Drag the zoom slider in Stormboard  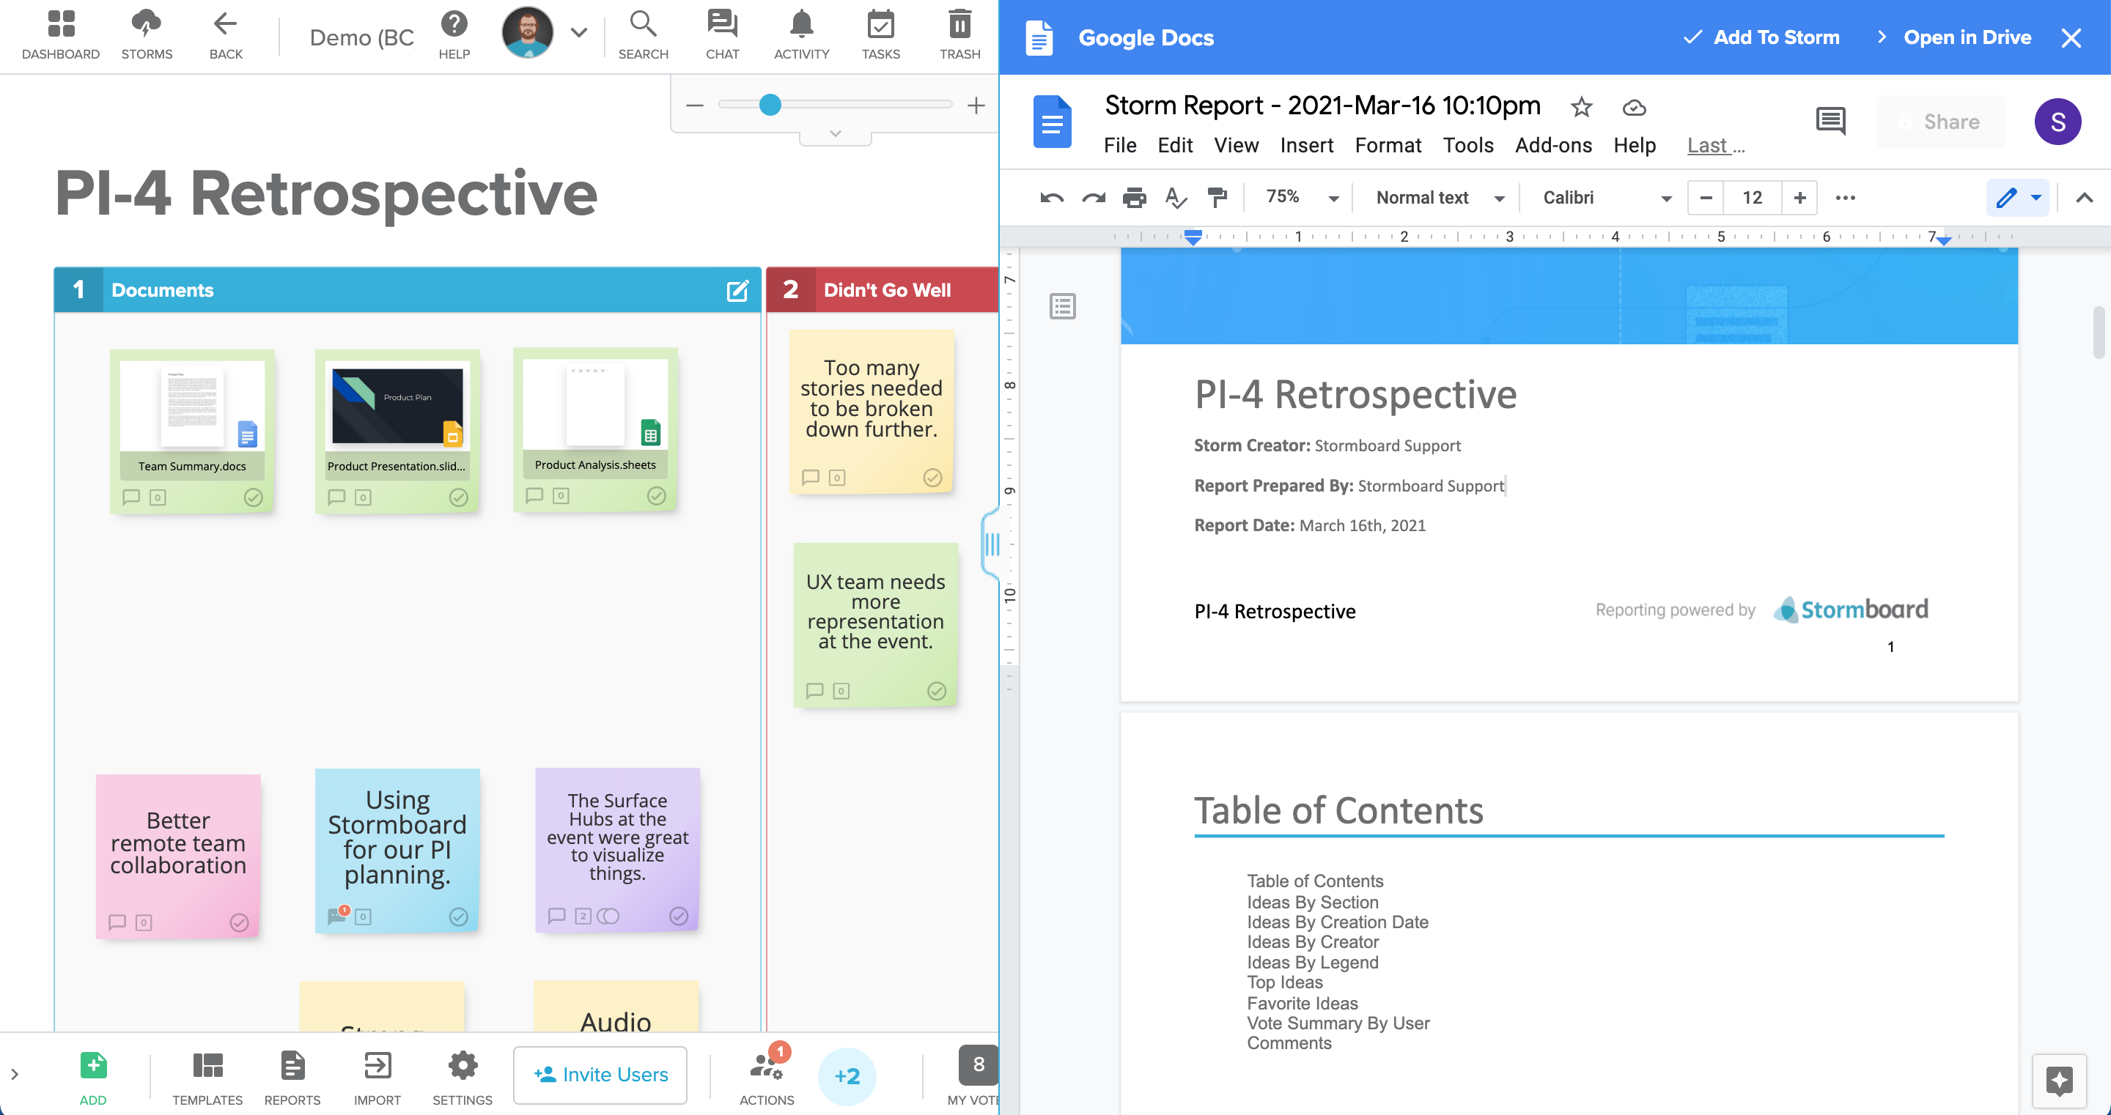coord(770,105)
